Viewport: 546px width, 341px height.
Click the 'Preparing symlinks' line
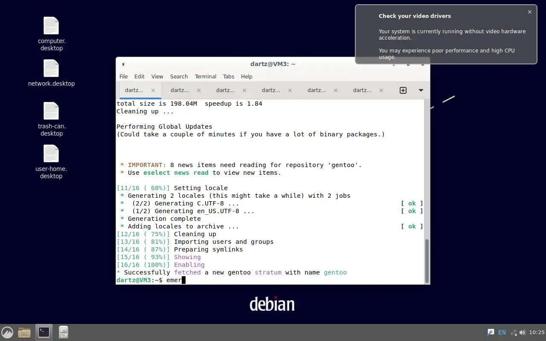point(180,249)
